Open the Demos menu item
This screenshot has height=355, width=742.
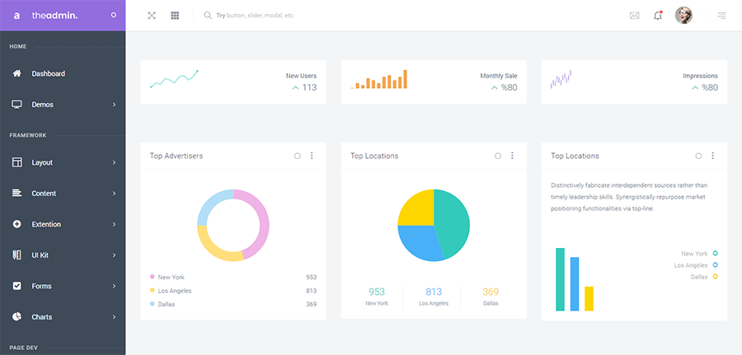pos(43,105)
